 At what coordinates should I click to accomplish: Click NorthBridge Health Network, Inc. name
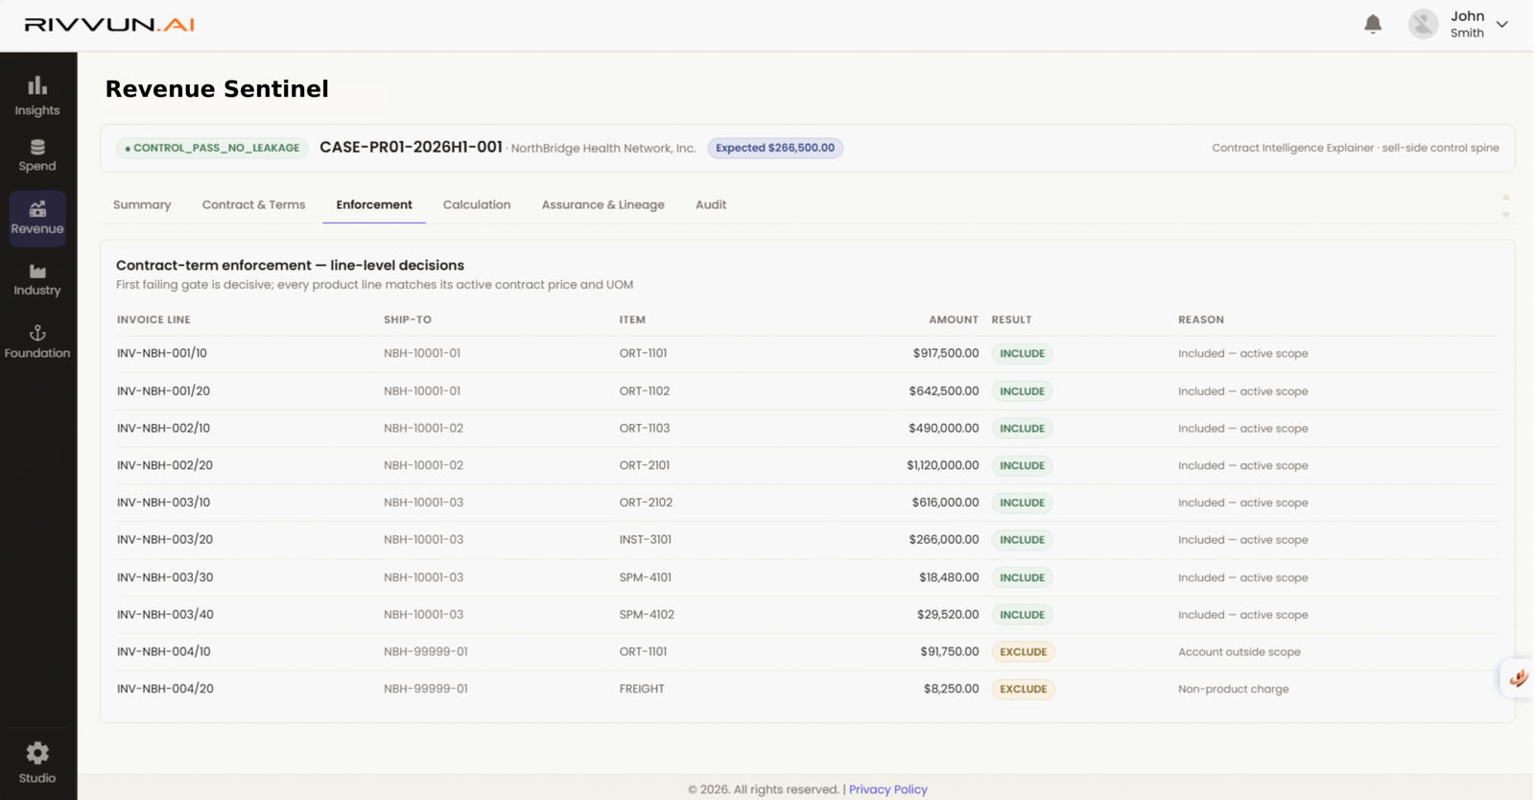click(603, 149)
